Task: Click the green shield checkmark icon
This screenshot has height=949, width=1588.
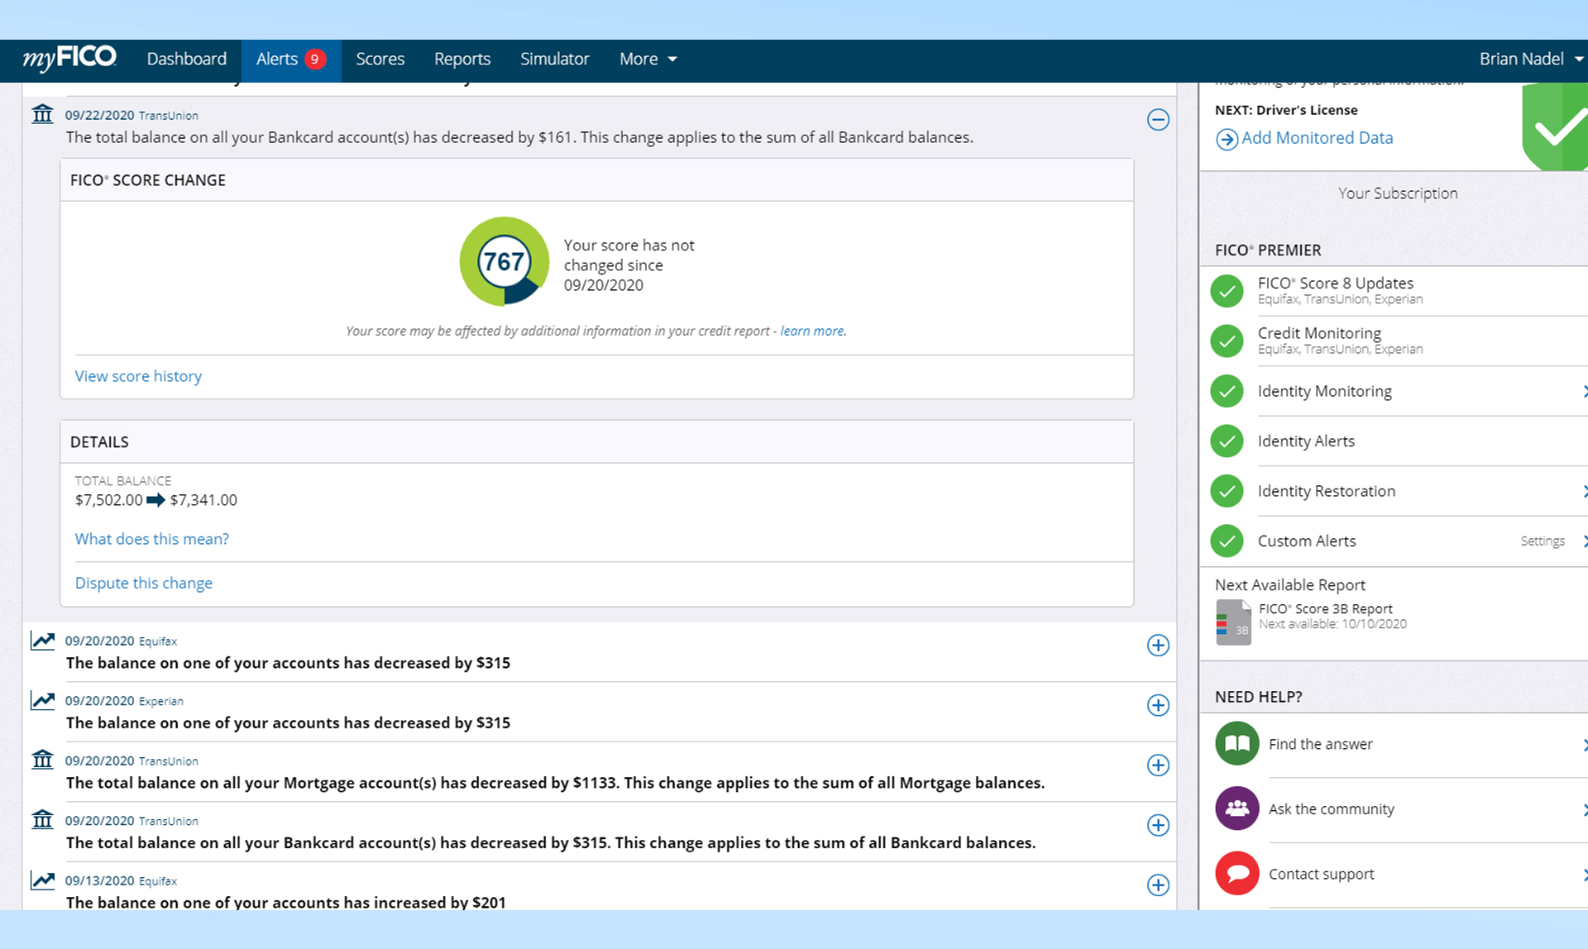Action: coord(1555,126)
